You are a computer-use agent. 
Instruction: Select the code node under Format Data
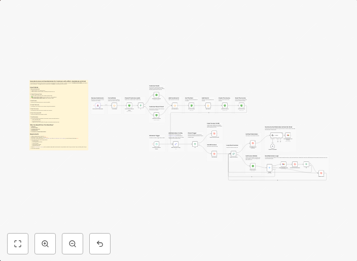(114, 105)
